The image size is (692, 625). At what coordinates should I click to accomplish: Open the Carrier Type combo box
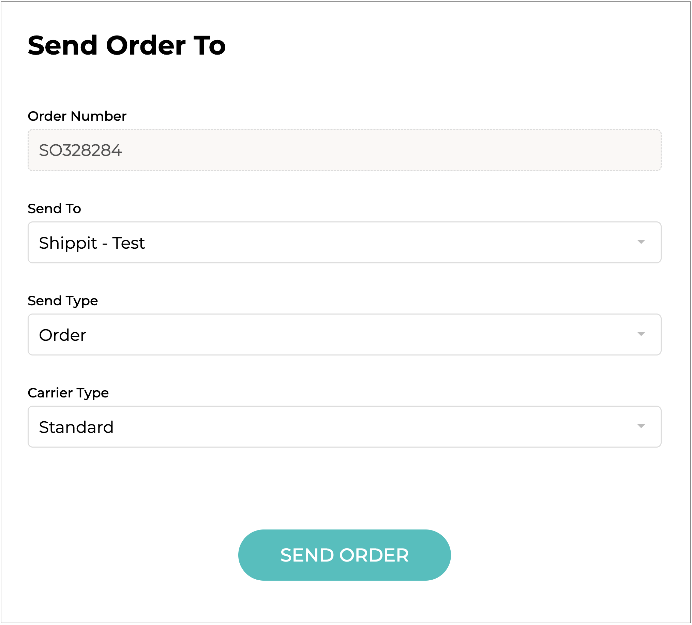pyautogui.click(x=344, y=426)
